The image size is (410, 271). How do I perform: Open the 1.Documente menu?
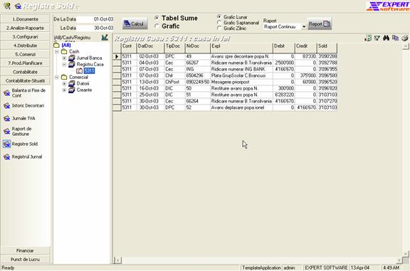click(25, 19)
